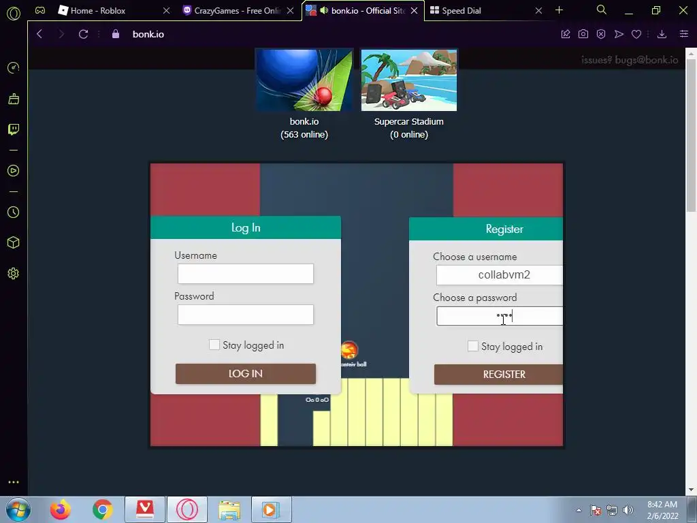Open the Opera menu logo
The image size is (697, 523).
point(14,14)
